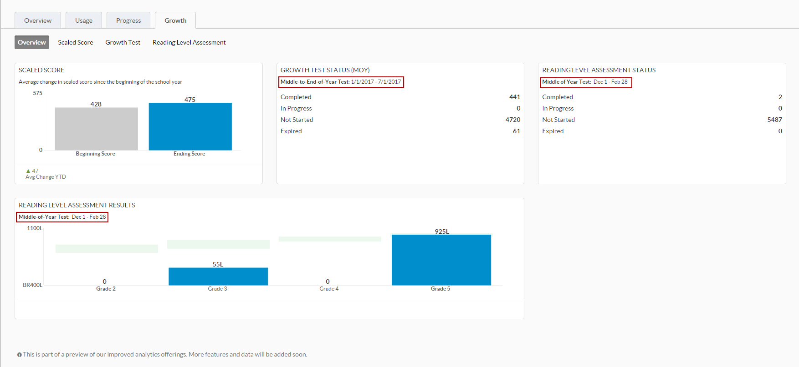The image size is (799, 367).
Task: Click the gray Beginning Score bar
Action: pyautogui.click(x=96, y=129)
